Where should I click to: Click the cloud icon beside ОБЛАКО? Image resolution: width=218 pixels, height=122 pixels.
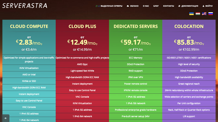click(x=128, y=6)
